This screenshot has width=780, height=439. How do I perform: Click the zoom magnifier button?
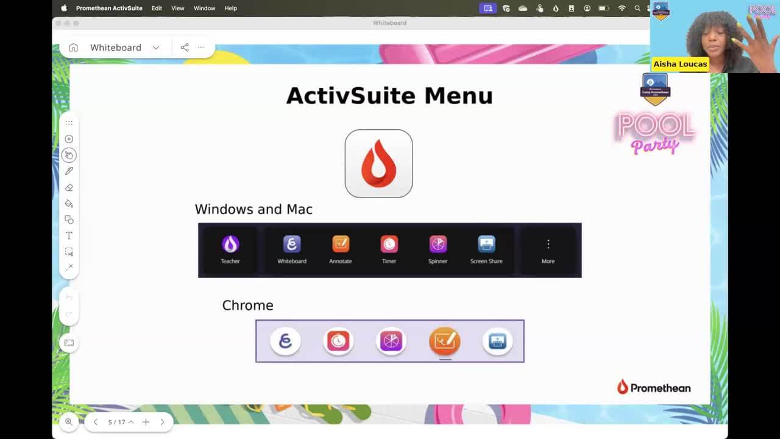pyautogui.click(x=69, y=421)
